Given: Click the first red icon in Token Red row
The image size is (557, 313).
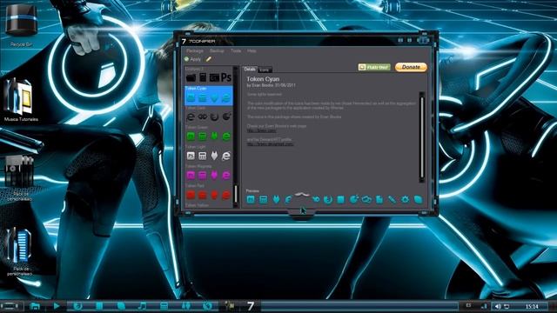Looking at the screenshot, I should (x=191, y=195).
